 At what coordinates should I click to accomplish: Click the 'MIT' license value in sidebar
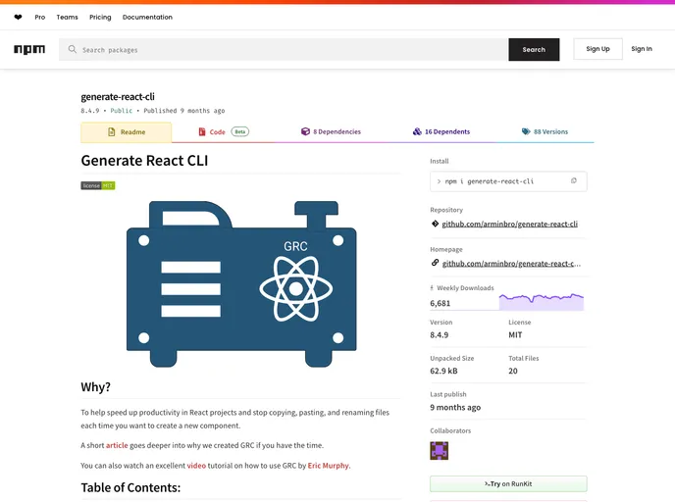coord(515,334)
